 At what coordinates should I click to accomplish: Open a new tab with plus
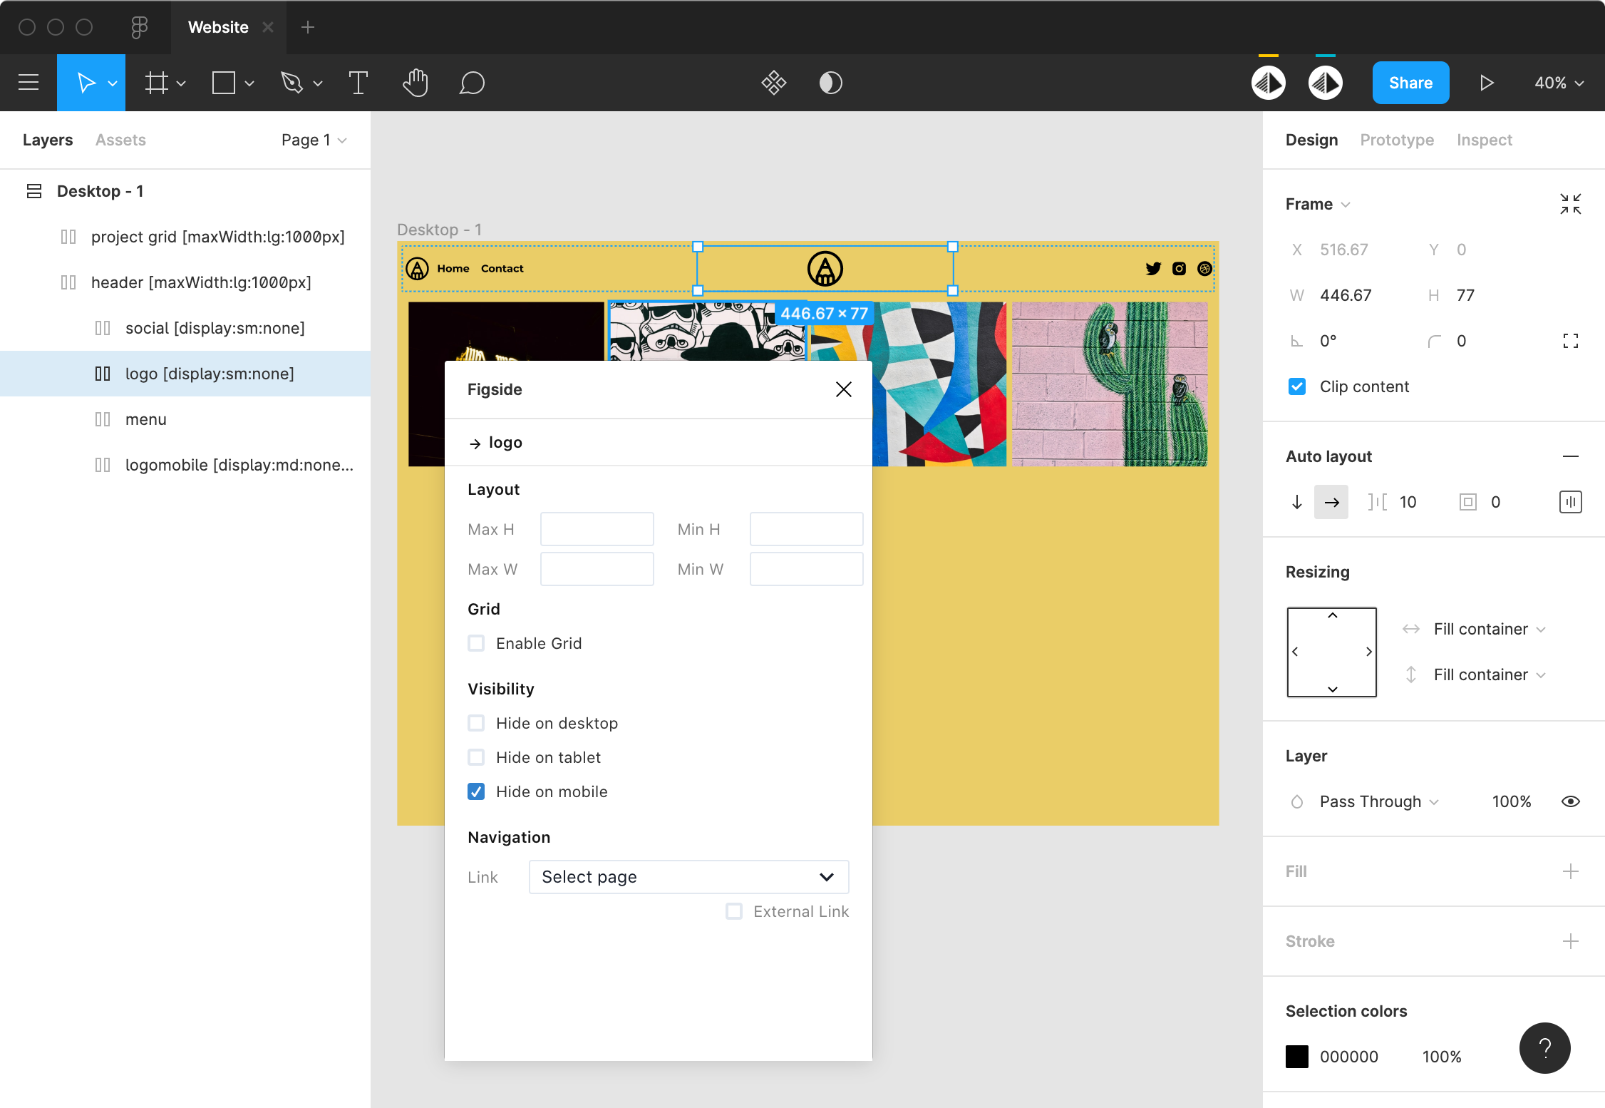point(308,27)
